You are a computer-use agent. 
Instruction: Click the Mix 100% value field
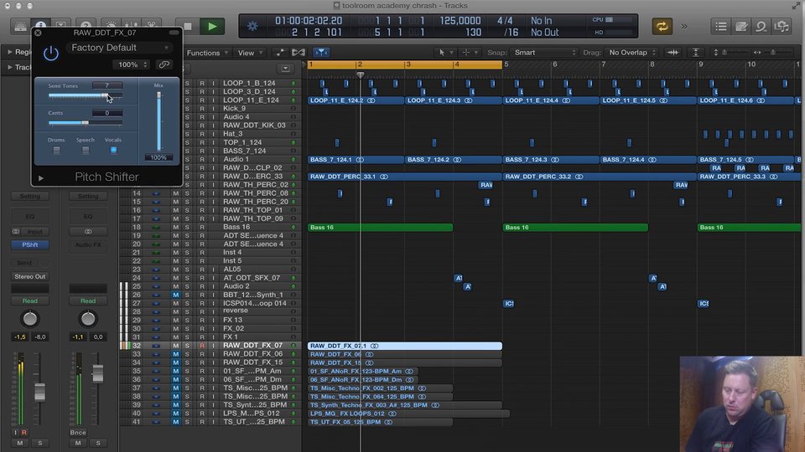[158, 157]
